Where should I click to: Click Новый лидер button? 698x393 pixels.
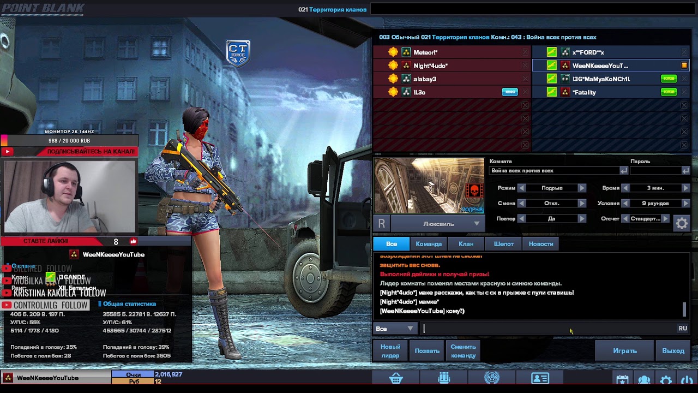390,351
